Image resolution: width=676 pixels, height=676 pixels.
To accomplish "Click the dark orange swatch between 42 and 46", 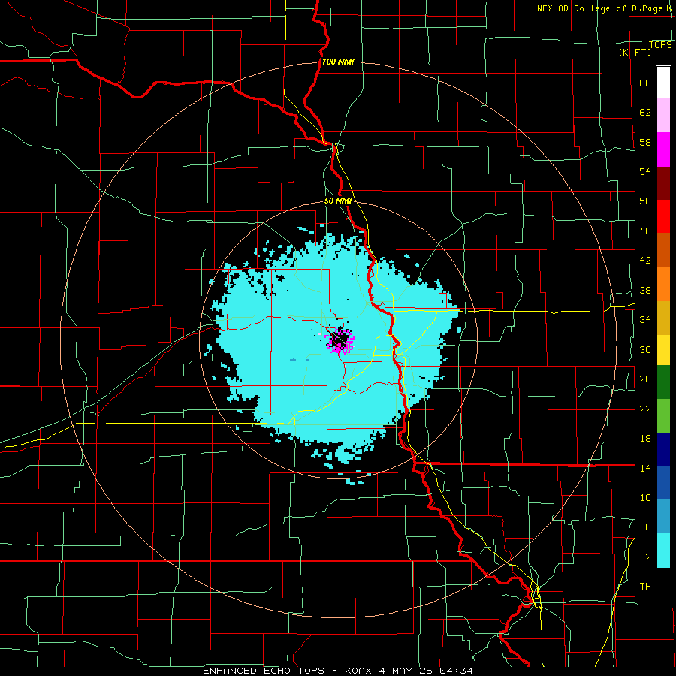I will (x=663, y=250).
